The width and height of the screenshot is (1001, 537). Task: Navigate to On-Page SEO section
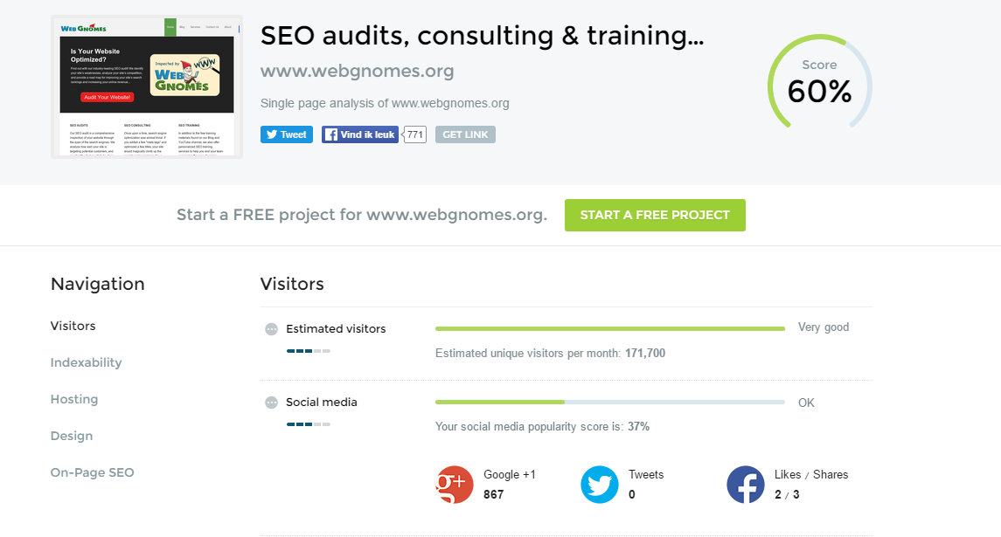tap(93, 472)
